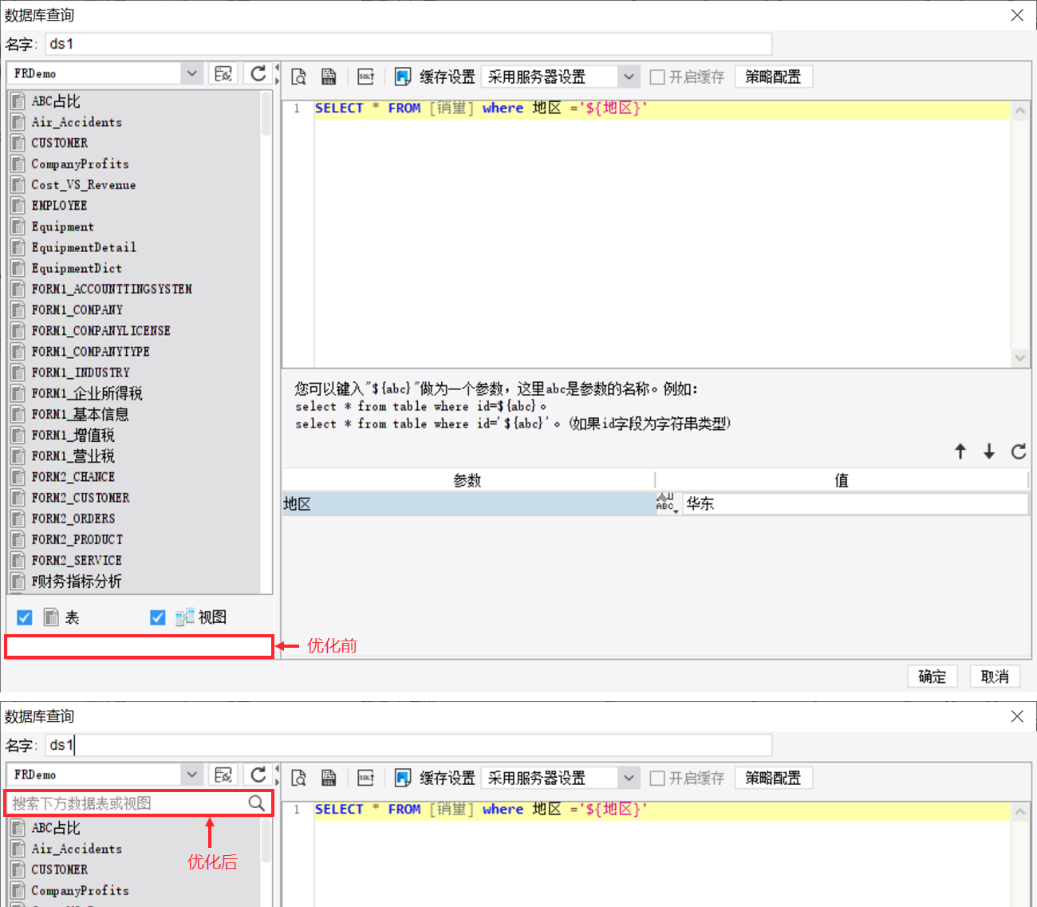Select FORM1_ACCOUNTTINGSYSTEM in the table list
This screenshot has height=907, width=1037.
point(112,289)
